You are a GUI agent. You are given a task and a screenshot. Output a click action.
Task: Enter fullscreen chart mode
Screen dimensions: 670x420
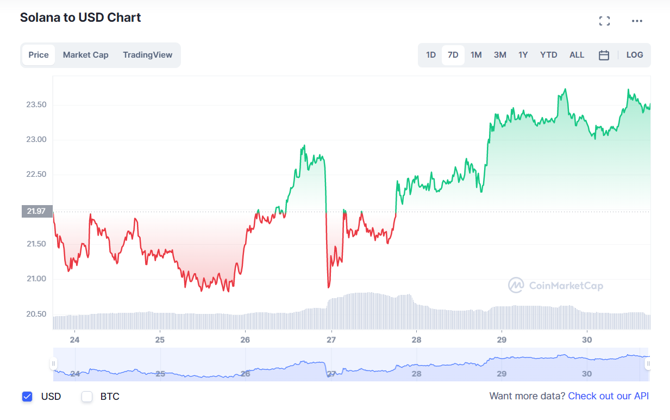coord(604,21)
